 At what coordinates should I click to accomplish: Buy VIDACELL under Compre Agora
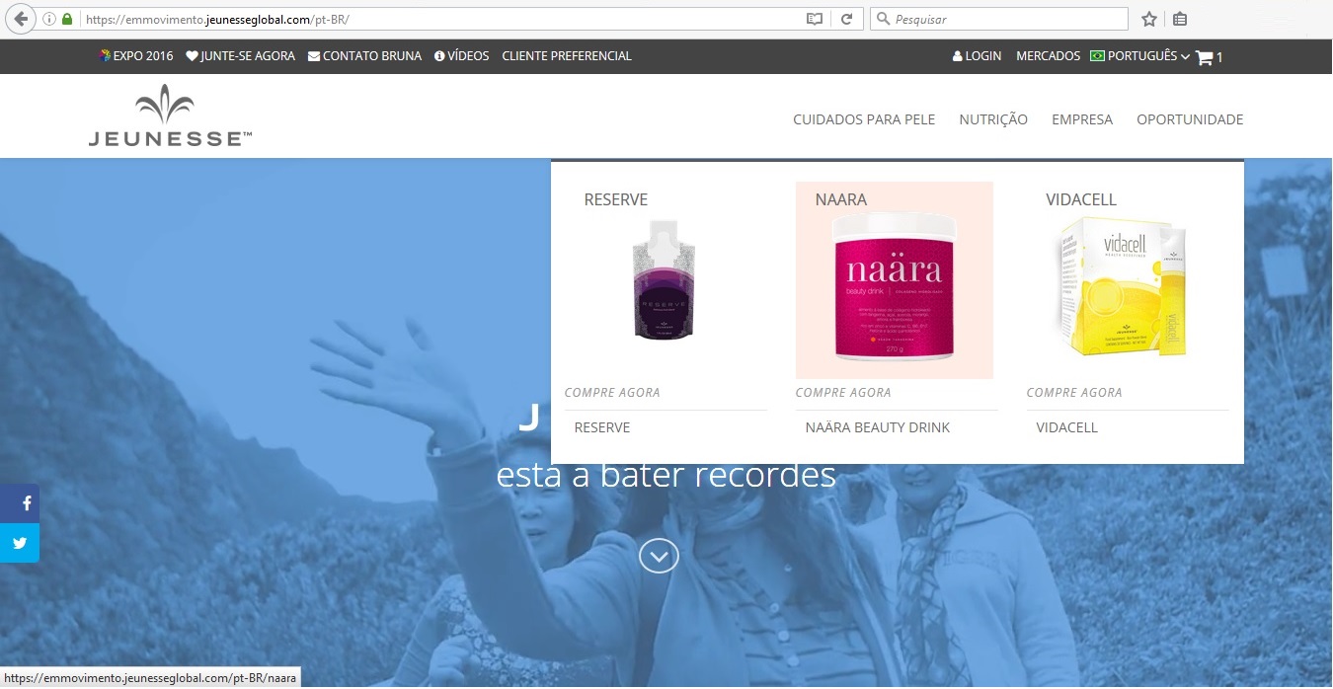click(x=1067, y=427)
